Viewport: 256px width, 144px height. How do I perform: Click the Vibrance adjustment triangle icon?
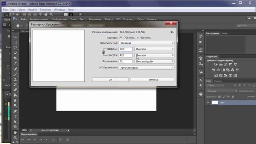[x=235, y=65]
